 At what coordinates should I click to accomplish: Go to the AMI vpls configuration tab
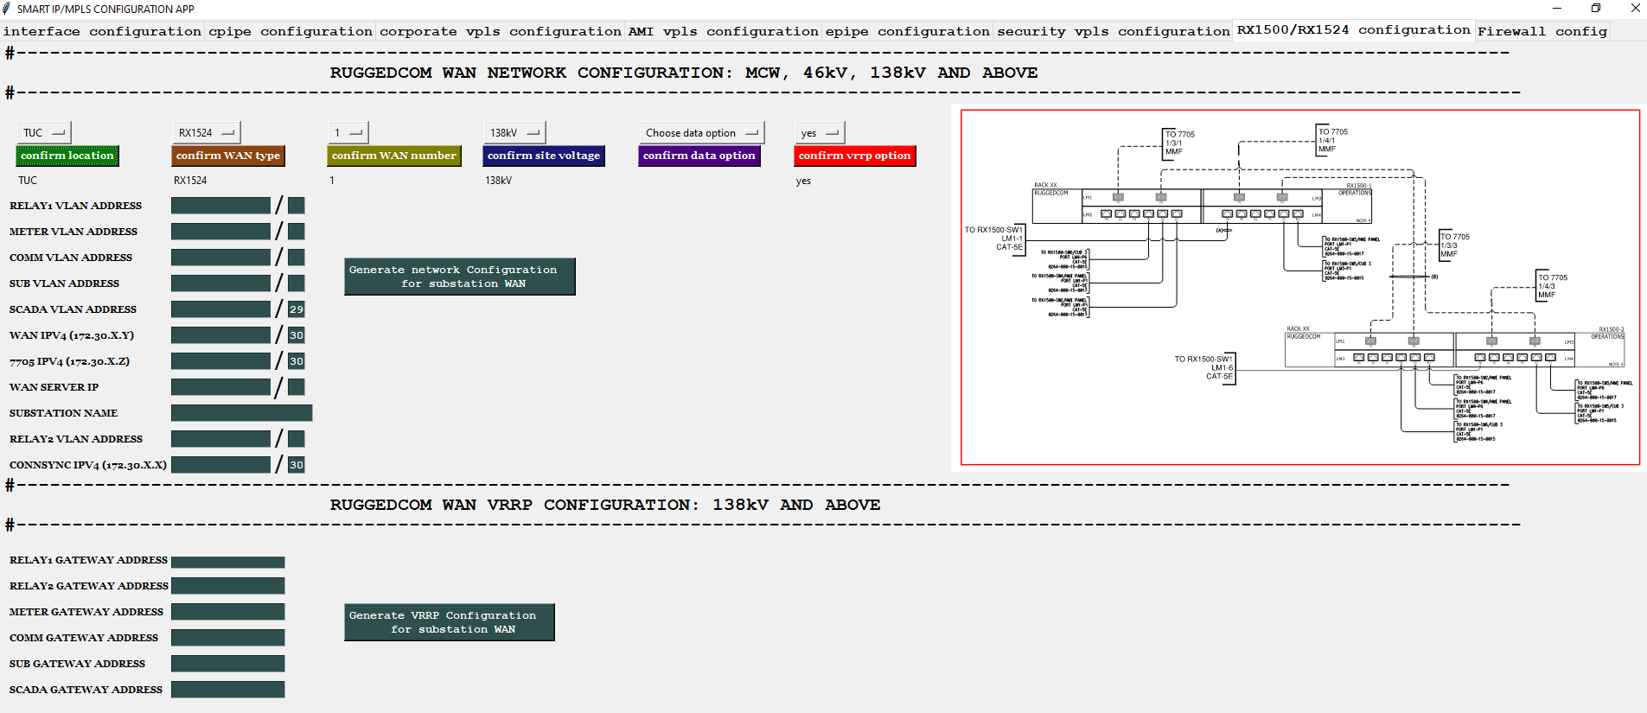[x=723, y=31]
